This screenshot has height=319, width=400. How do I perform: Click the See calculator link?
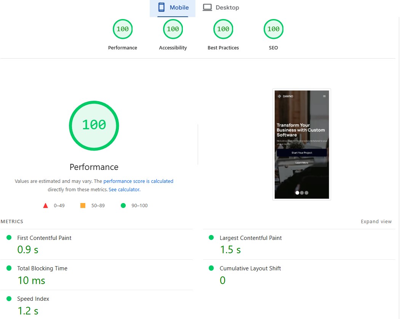pos(124,189)
